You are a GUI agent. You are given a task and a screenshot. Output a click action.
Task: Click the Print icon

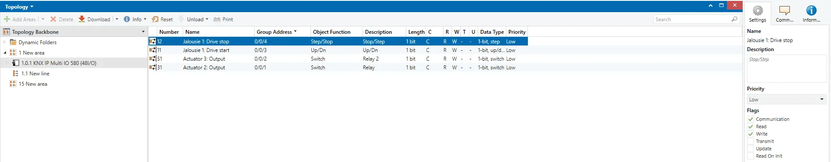coord(217,19)
